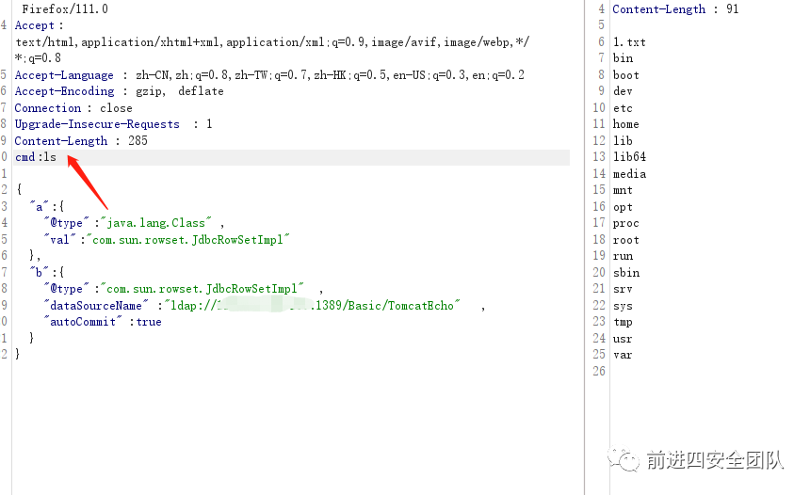
Task: Click the 'sys' directory line
Action: [x=623, y=306]
